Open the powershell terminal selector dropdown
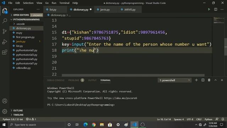The width and height of the screenshot is (227, 128). click(175, 80)
